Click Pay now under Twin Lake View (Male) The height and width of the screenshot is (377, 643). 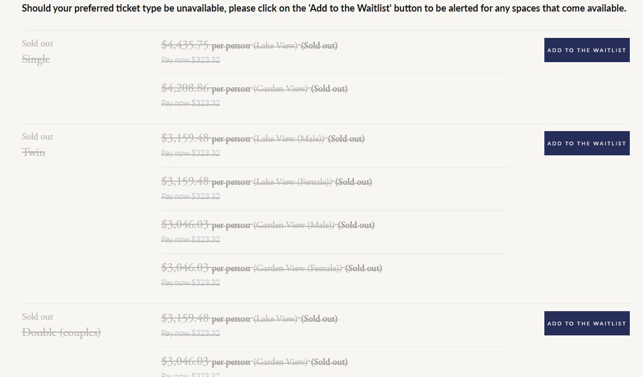pyautogui.click(x=190, y=153)
